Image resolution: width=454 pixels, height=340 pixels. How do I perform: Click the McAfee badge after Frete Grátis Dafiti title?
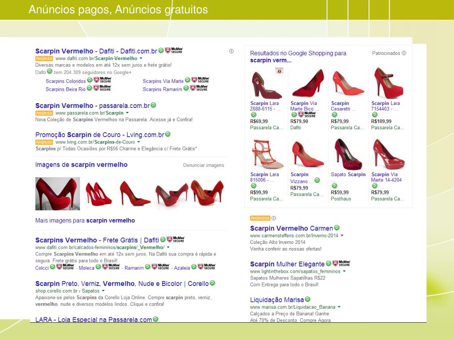coord(176,240)
